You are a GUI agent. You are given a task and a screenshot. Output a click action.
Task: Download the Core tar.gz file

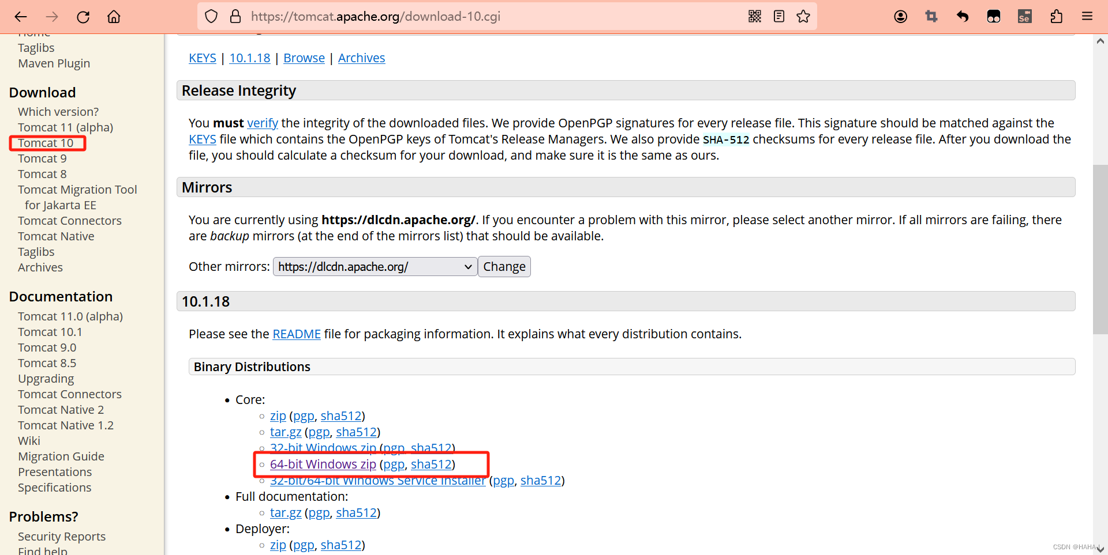click(x=286, y=432)
